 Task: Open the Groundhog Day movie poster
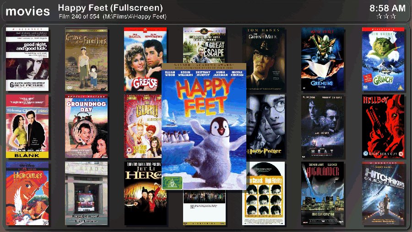tap(87, 127)
